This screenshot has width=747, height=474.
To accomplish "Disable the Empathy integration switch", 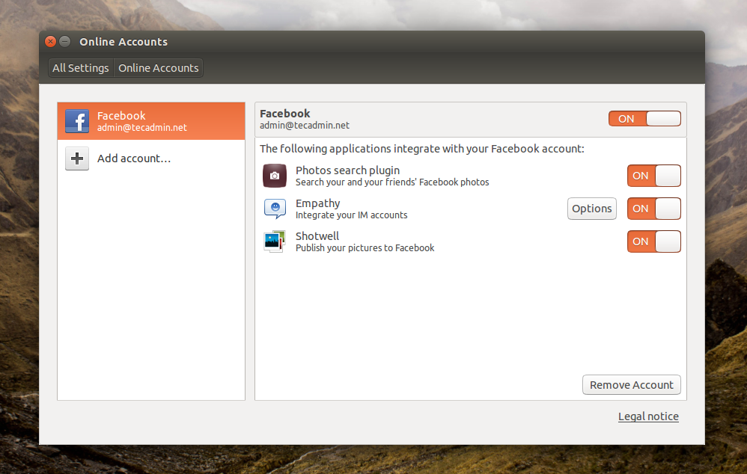I will (653, 209).
